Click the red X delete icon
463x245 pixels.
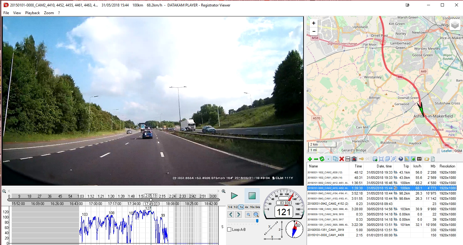(342, 159)
